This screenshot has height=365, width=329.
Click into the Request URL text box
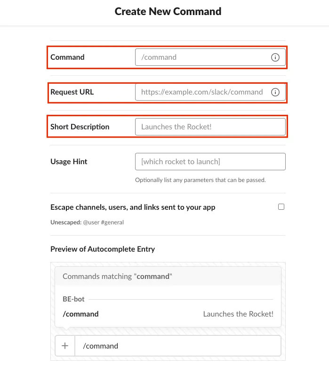pyautogui.click(x=202, y=92)
